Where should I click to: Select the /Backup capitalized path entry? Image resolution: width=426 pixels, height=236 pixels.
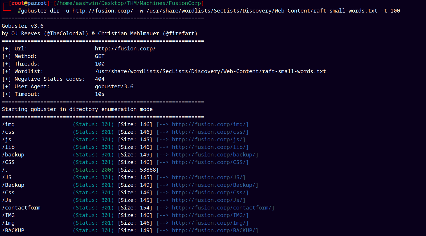pos(13,185)
